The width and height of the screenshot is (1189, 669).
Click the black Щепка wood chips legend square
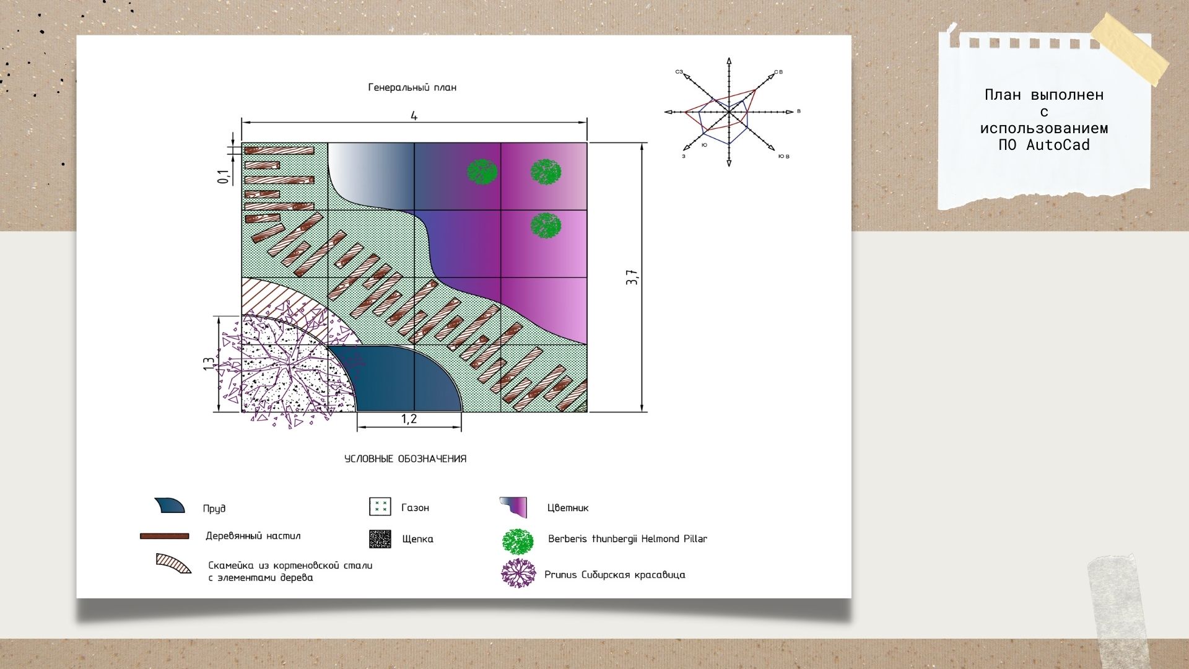pyautogui.click(x=380, y=539)
